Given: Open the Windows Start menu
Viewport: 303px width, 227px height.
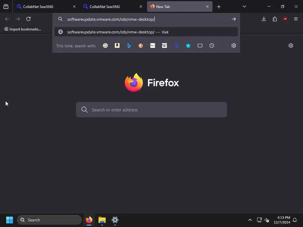Looking at the screenshot, I should (9, 220).
